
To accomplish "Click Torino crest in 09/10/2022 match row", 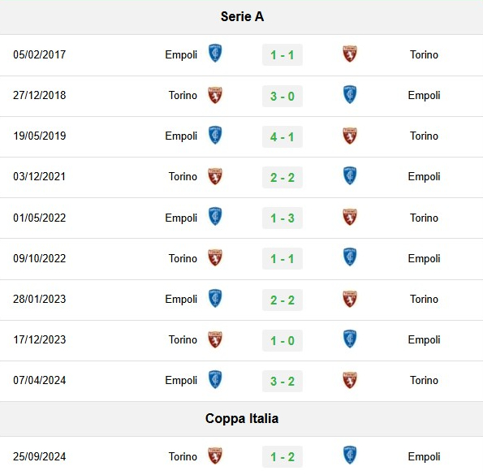I will pyautogui.click(x=215, y=257).
